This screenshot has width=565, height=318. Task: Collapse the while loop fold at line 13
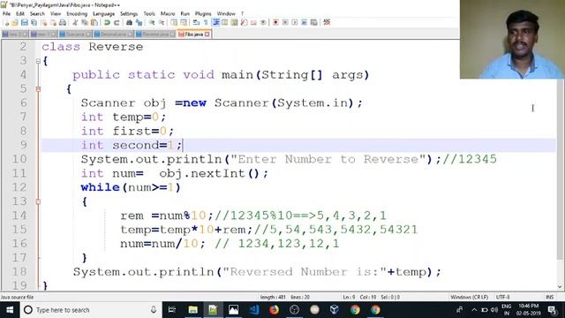coord(38,202)
